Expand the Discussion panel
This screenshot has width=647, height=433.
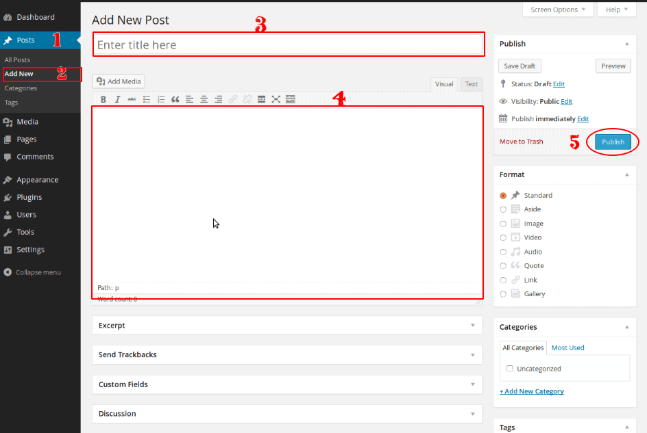(x=473, y=414)
